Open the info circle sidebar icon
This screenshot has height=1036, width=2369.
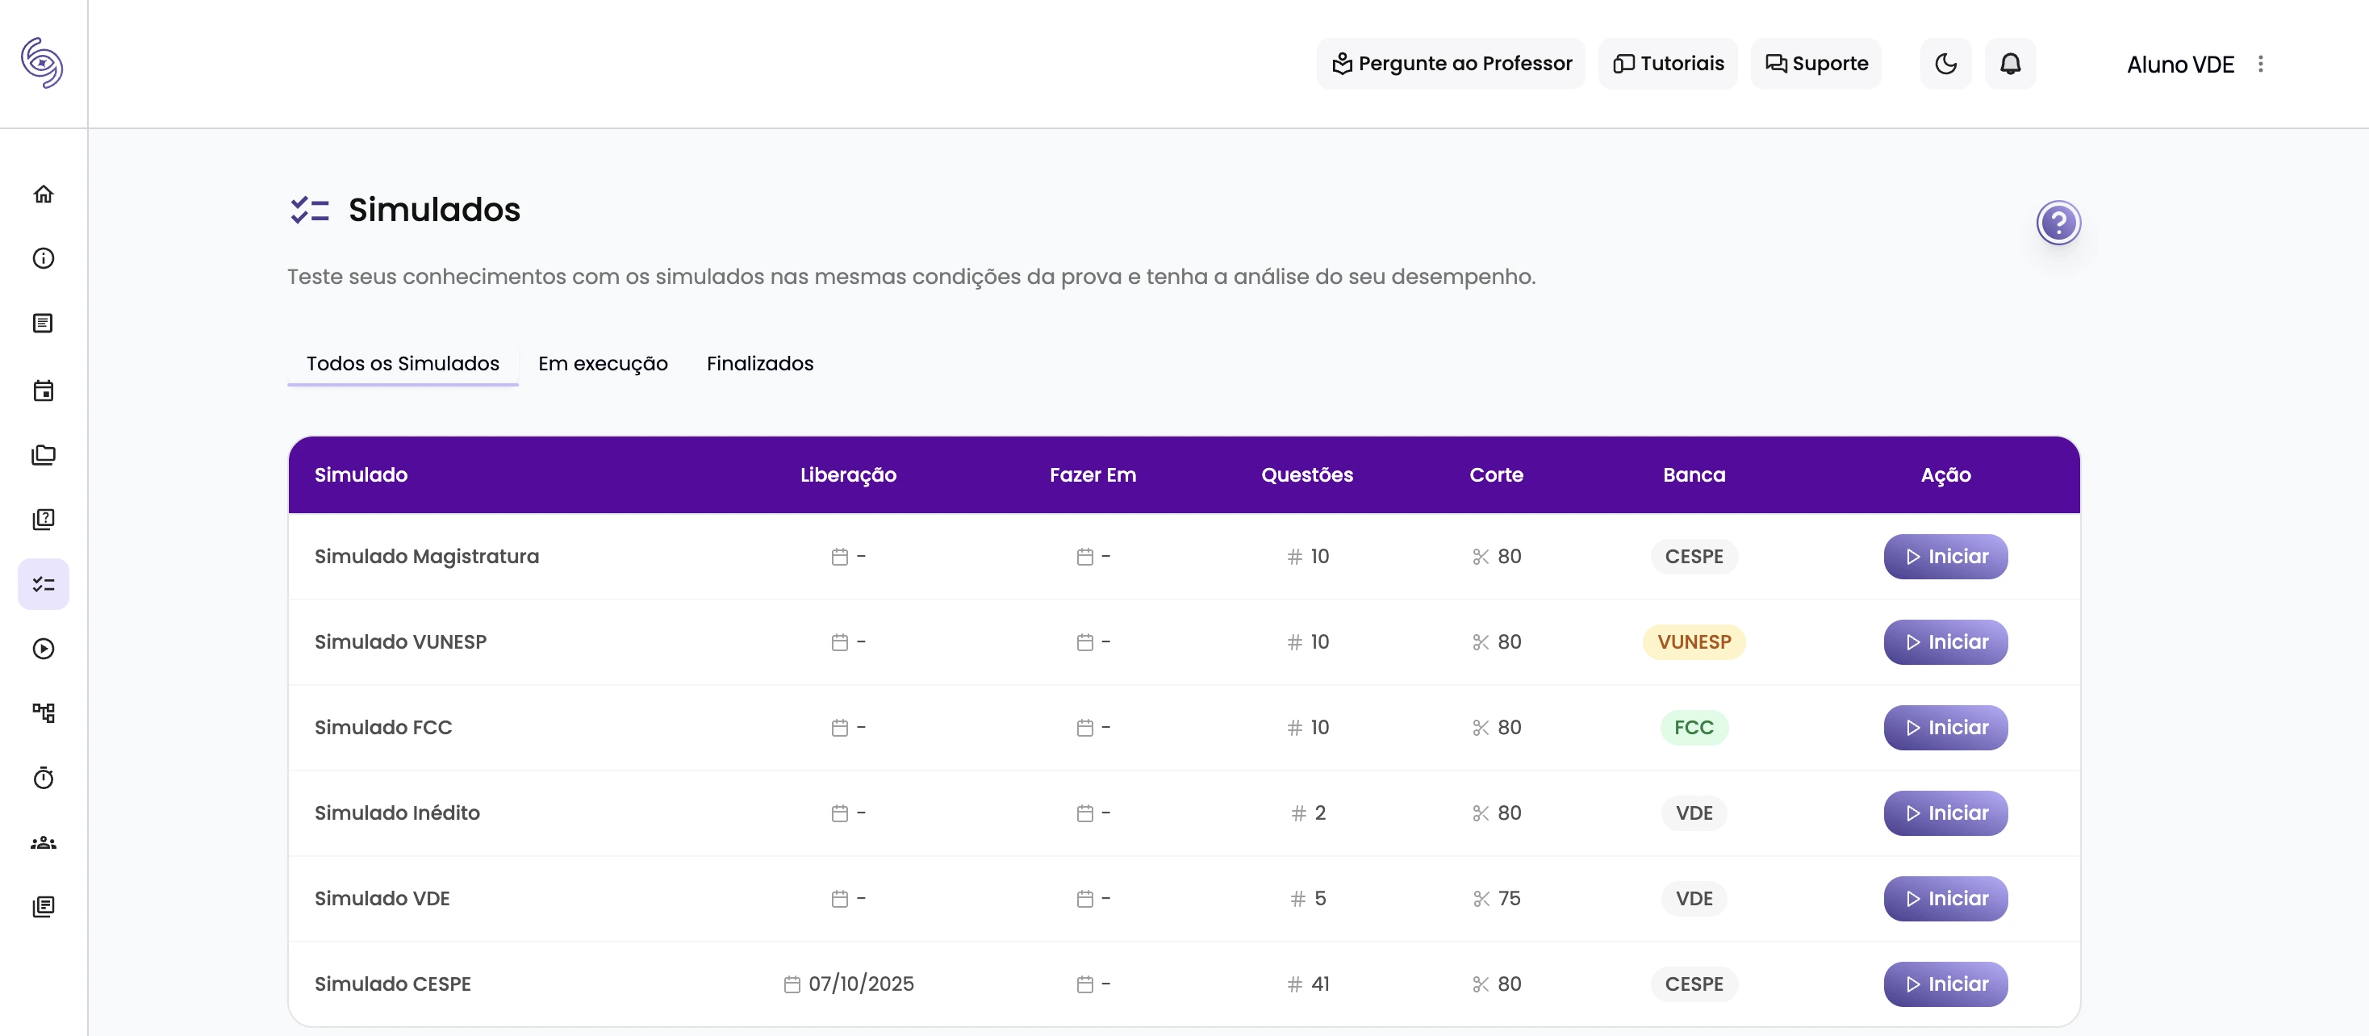[44, 258]
